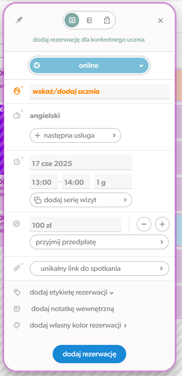The height and width of the screenshot is (376, 182).
Task: Add następna usługa
Action: point(75,135)
